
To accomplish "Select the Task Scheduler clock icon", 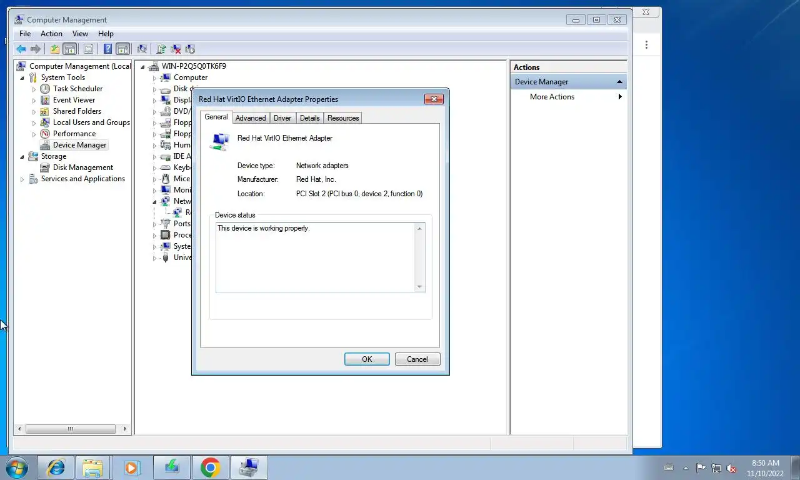I will pos(45,89).
